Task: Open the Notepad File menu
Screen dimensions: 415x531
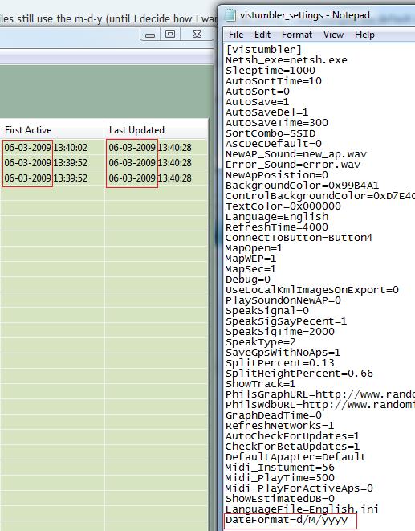Action: tap(236, 35)
